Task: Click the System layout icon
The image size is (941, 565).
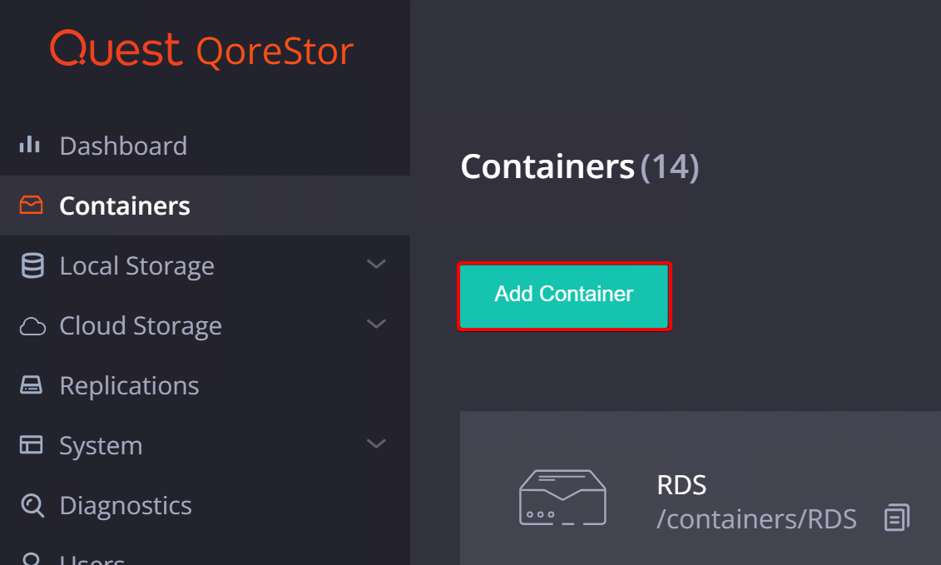Action: tap(31, 445)
